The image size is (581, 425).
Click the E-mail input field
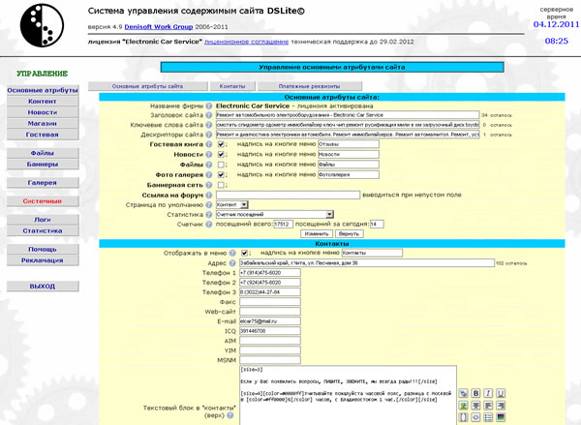(x=270, y=321)
